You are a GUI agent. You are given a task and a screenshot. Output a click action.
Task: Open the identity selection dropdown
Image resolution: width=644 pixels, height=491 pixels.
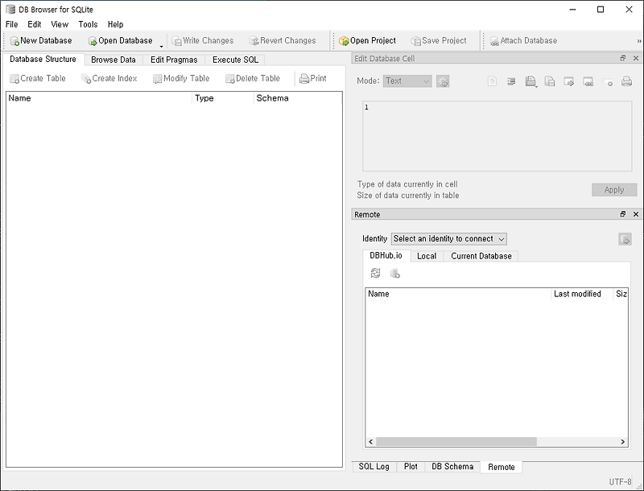[x=448, y=239]
